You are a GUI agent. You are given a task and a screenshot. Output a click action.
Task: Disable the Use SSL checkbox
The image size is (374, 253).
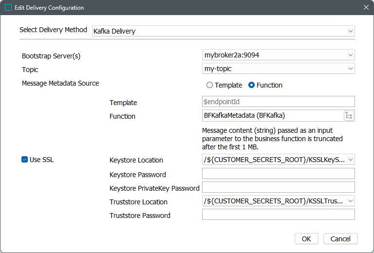click(x=25, y=160)
